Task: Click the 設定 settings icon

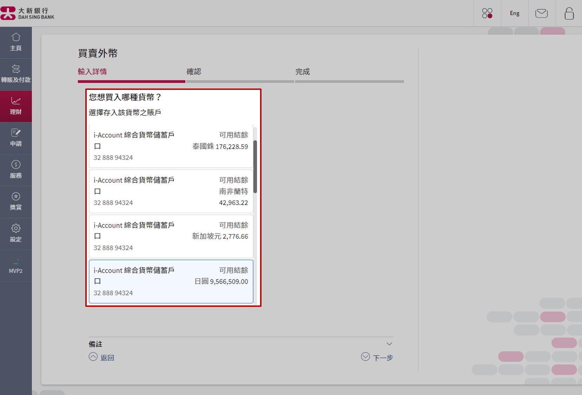Action: pyautogui.click(x=16, y=233)
